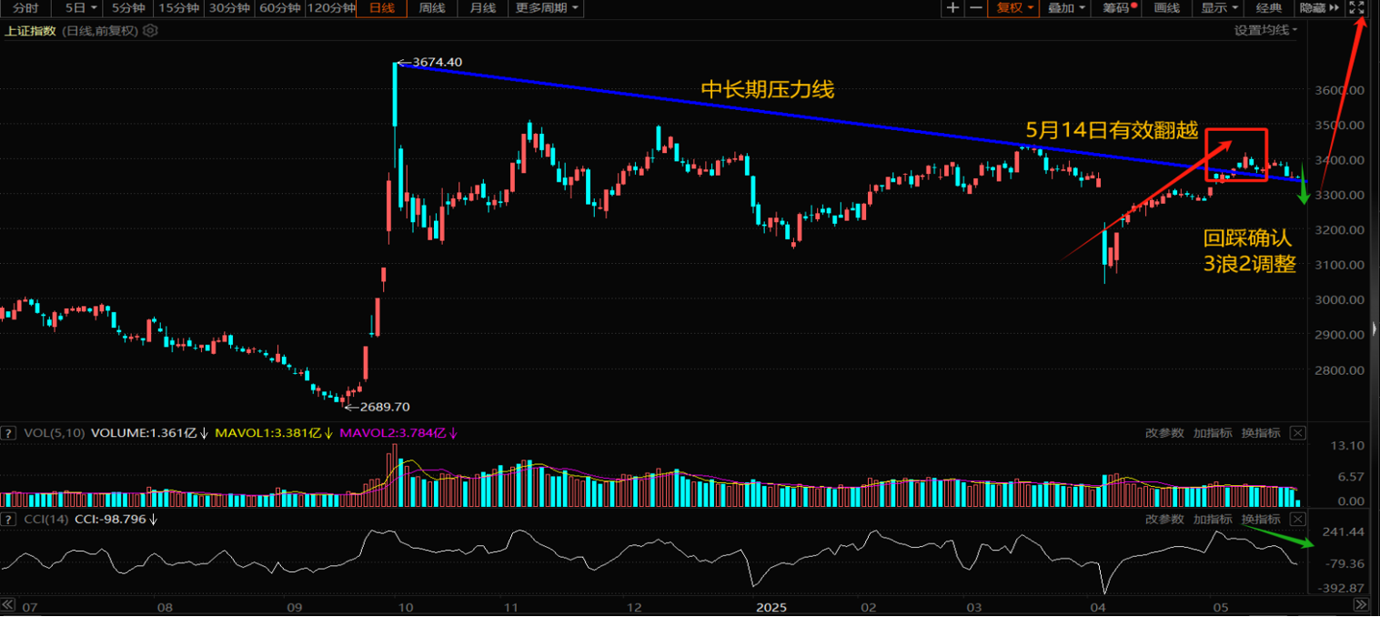
Task: Open the 更多周期 dropdown
Action: (546, 8)
